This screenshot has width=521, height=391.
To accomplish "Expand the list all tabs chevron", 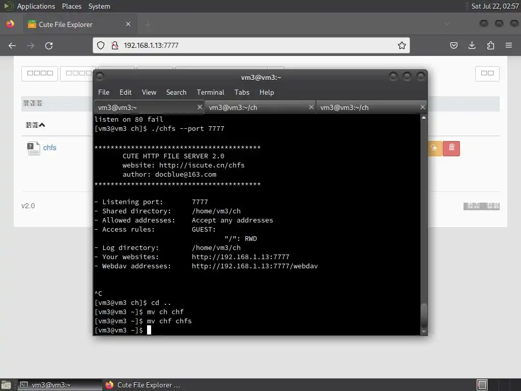I will [447, 24].
